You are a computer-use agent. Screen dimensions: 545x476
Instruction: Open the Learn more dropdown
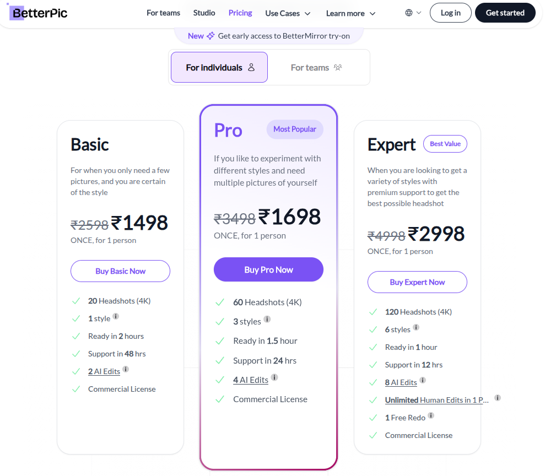tap(350, 13)
